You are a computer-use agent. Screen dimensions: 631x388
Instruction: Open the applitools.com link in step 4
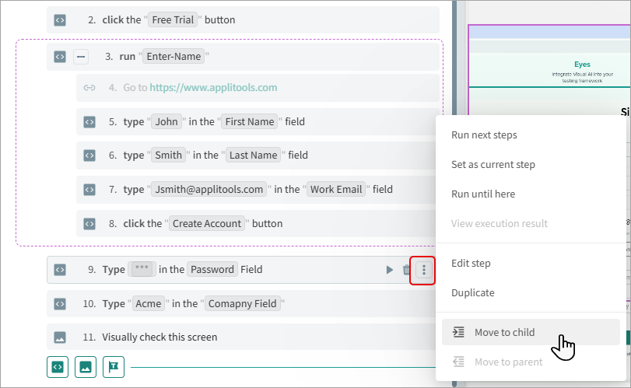coord(213,88)
